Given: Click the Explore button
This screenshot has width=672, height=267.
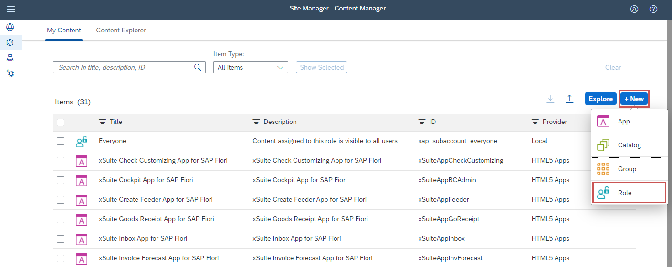Looking at the screenshot, I should 600,99.
